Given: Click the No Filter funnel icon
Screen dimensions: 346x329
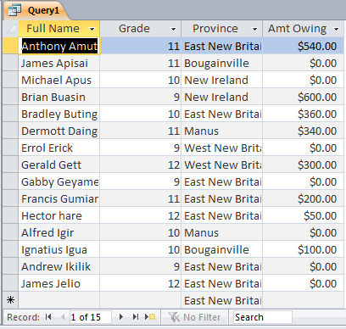Looking at the screenshot, I should [x=174, y=317].
